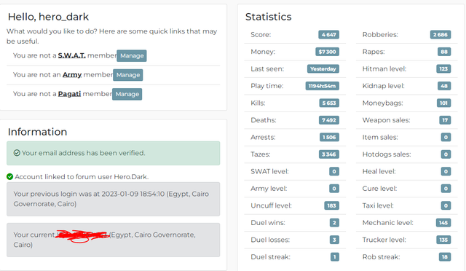466x271 pixels.
Task: Click the Kills badge 5 653
Action: tap(329, 103)
